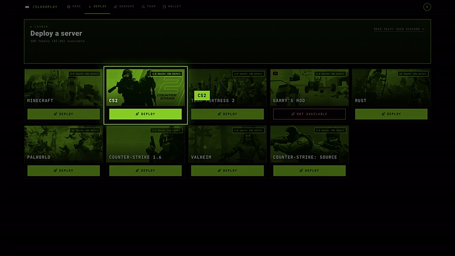The image size is (455, 256).
Task: Deploy a Palworld server
Action: pos(64,171)
